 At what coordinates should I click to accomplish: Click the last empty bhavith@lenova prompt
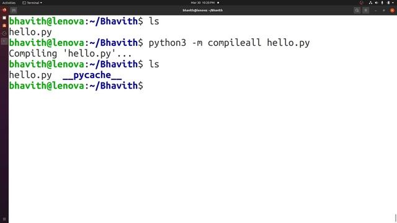[x=76, y=85]
